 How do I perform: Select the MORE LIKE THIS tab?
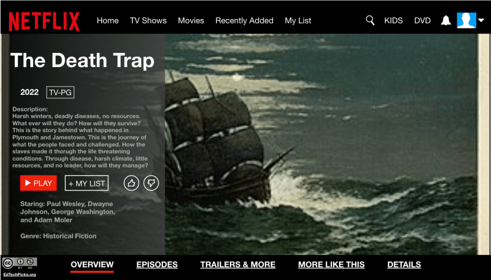(331, 265)
